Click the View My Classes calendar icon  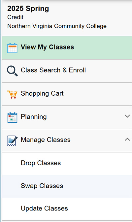click(x=12, y=48)
